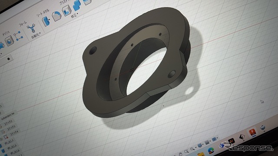Select スケッチ3 in the browser
This screenshot has width=278, height=156.
coord(11,128)
